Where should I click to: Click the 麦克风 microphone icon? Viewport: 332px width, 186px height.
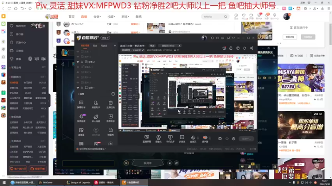click(x=193, y=138)
